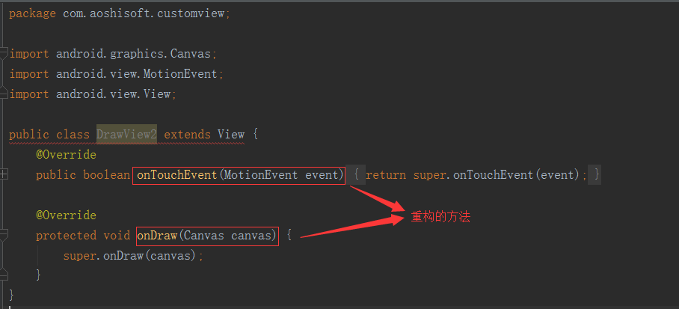Expand the folded onTouchEvent method
Screen dimensions: 679x309
click(4, 174)
